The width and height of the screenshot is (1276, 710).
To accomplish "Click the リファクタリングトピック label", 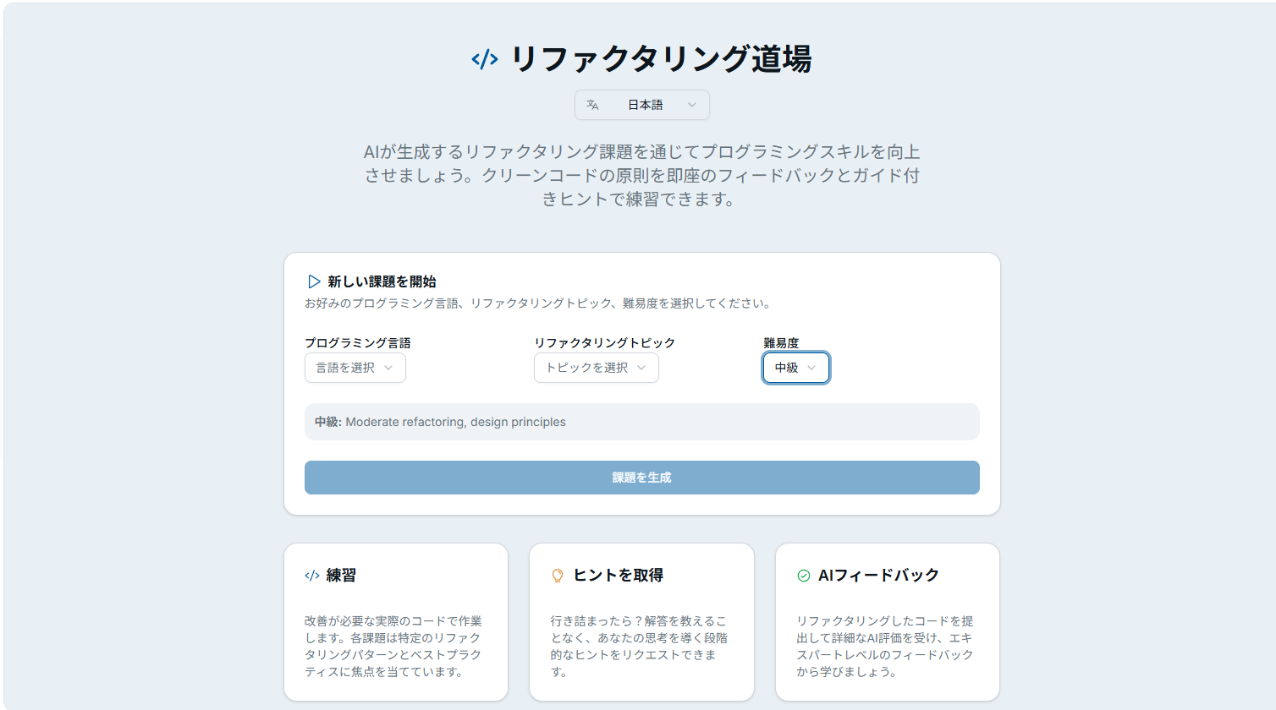I will coord(605,343).
